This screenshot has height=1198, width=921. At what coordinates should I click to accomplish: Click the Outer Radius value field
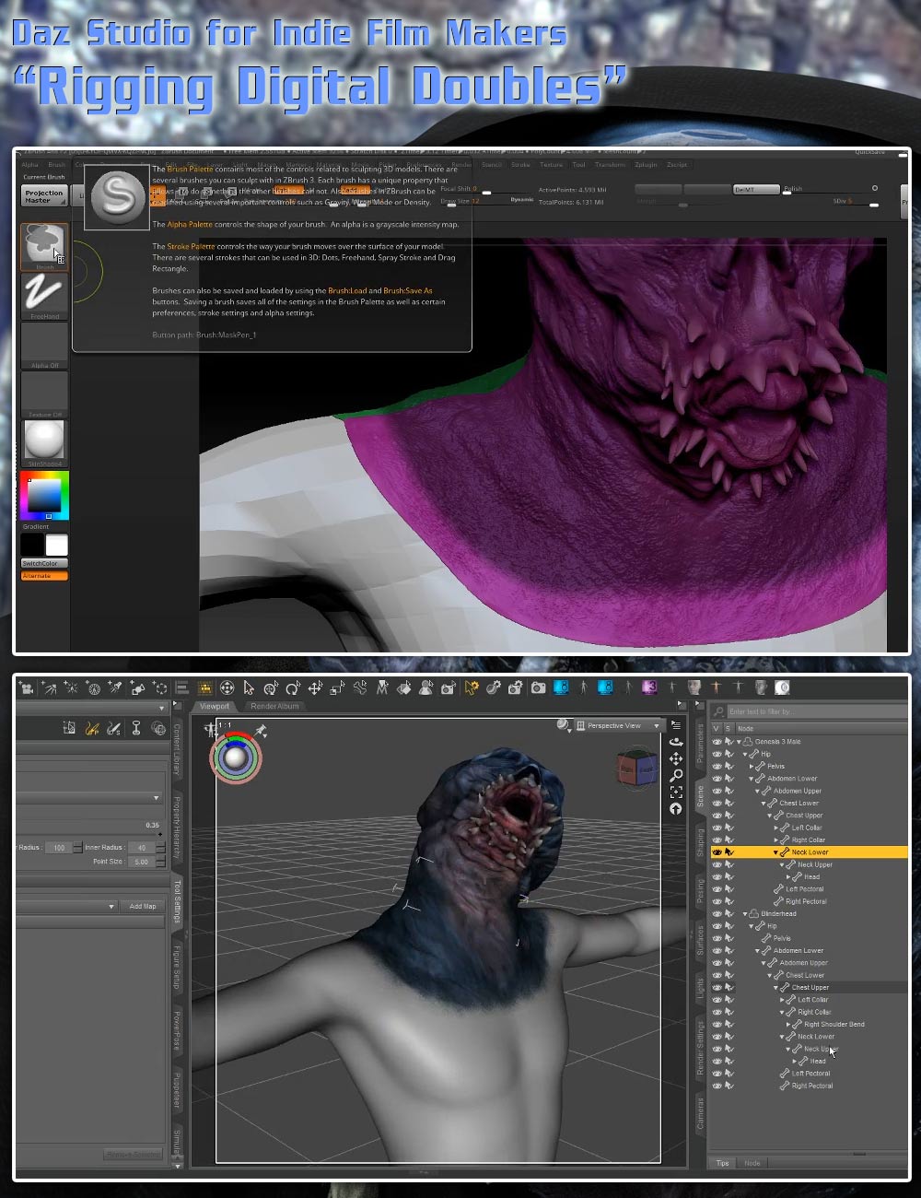point(59,848)
